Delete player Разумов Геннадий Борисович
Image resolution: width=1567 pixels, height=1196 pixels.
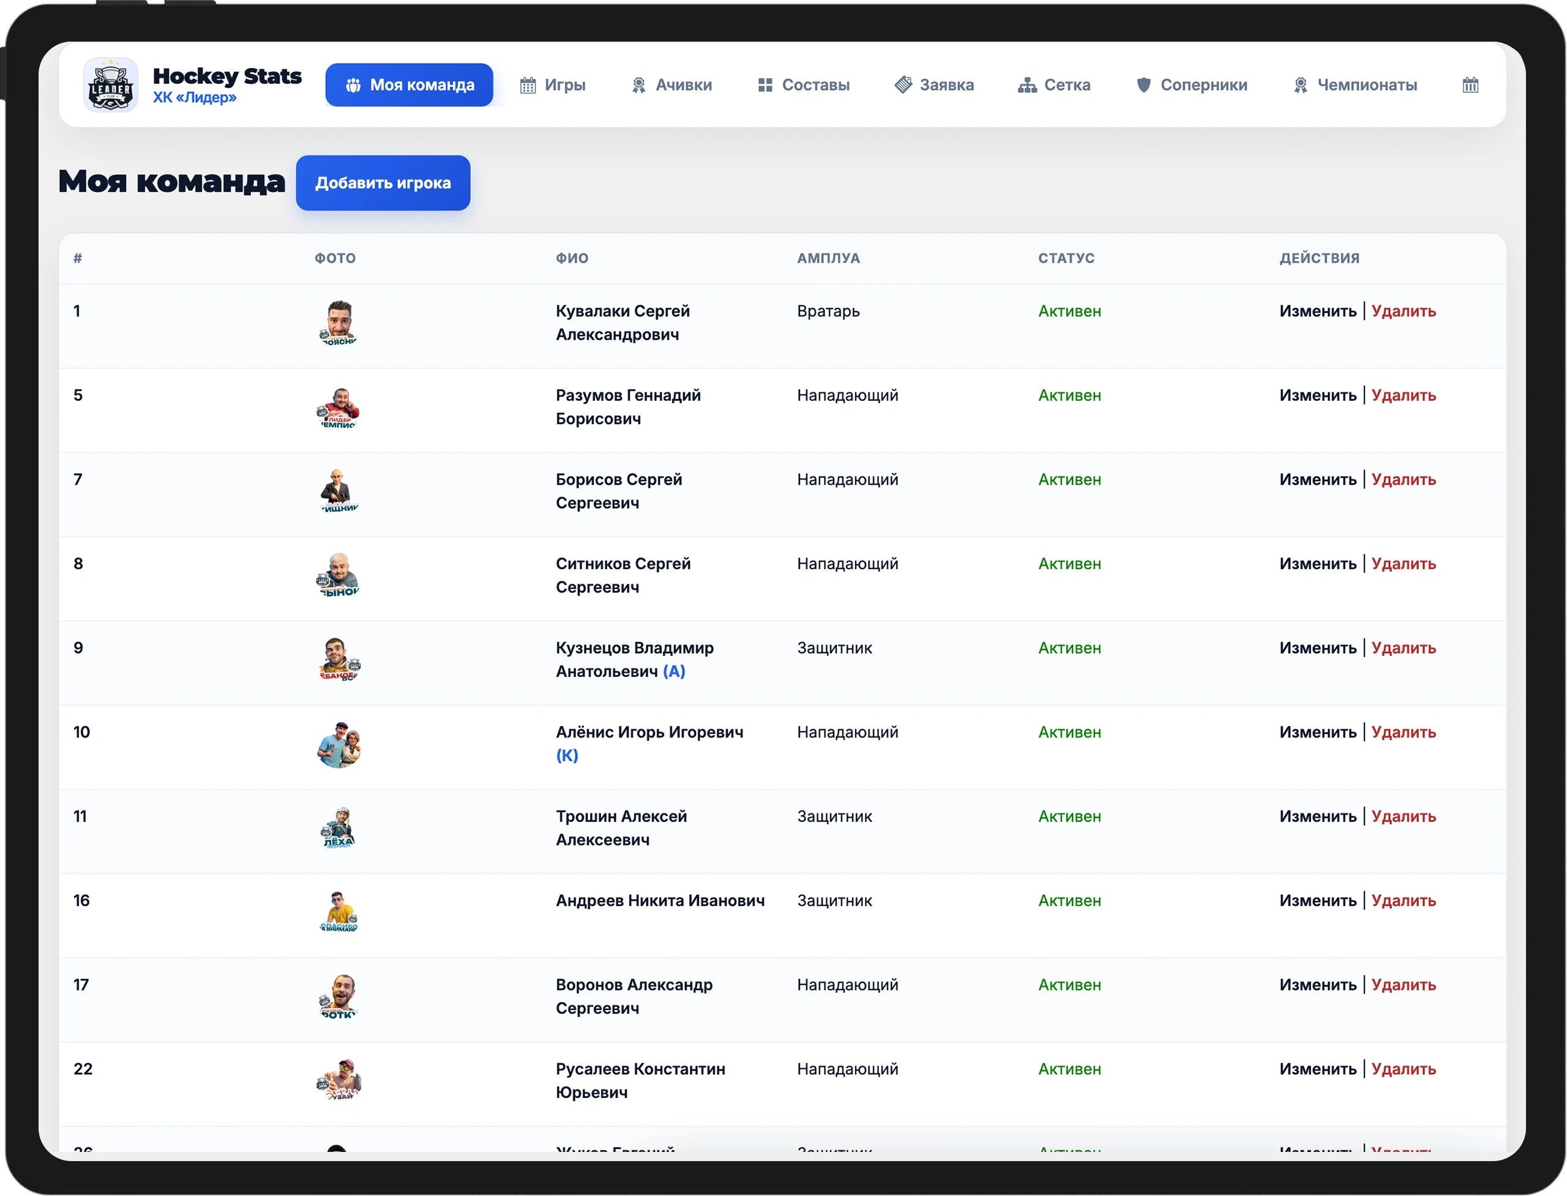(x=1403, y=395)
